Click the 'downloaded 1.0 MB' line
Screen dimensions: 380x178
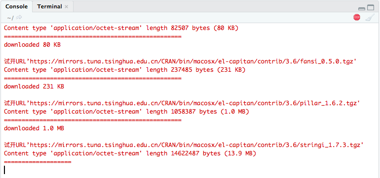tap(34, 128)
